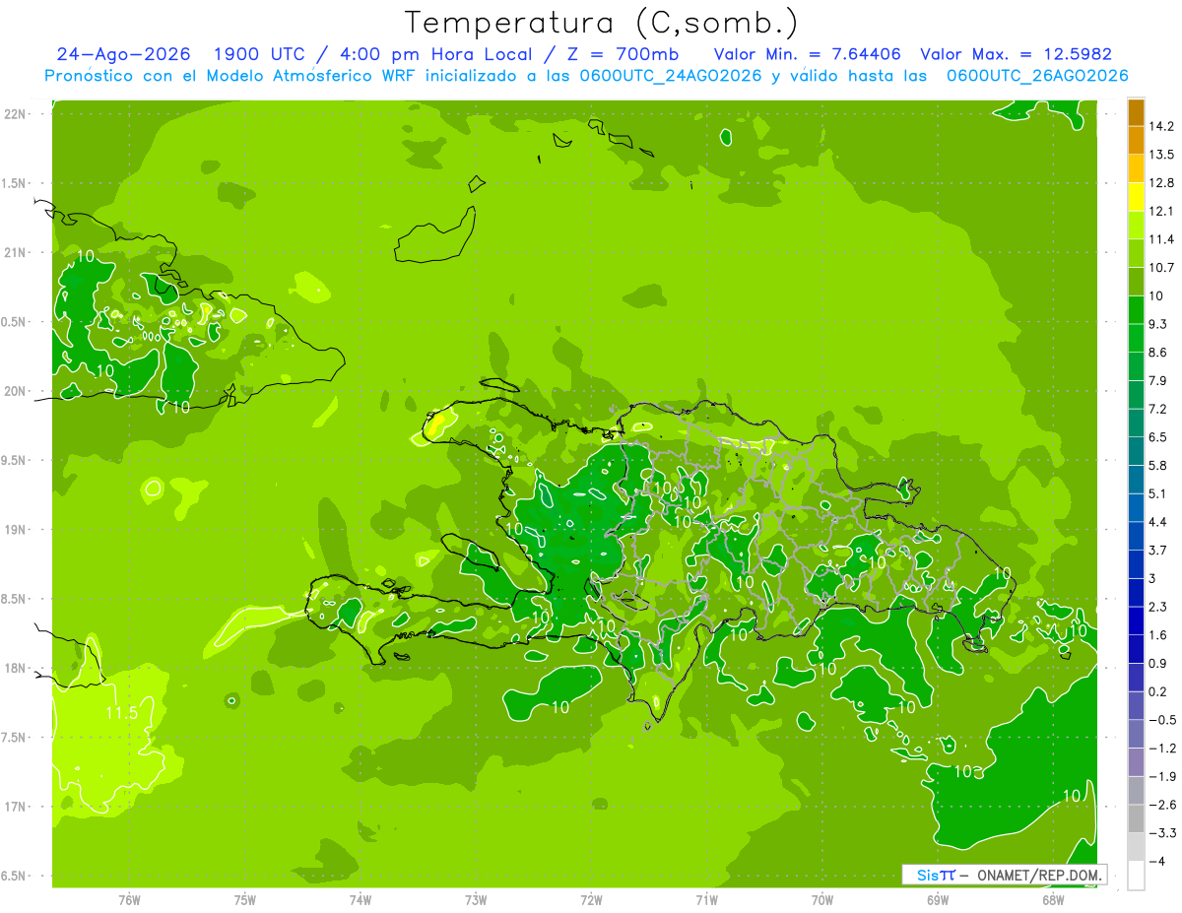Click the orange swatch between 13.5 and 14.2
Screen dimensions: 1182x913
[x=1136, y=141]
